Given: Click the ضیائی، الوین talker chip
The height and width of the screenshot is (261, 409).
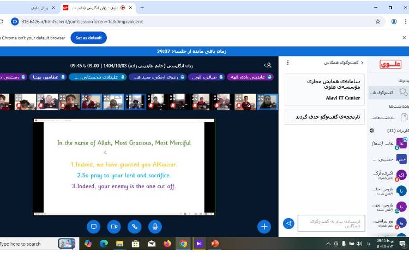Looking at the screenshot, I should pyautogui.click(x=207, y=77).
